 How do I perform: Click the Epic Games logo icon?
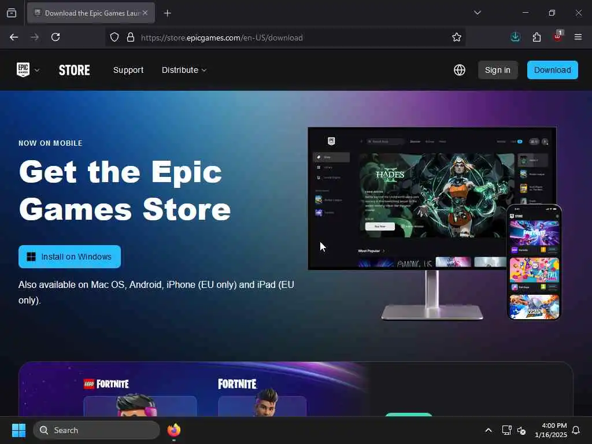23,70
